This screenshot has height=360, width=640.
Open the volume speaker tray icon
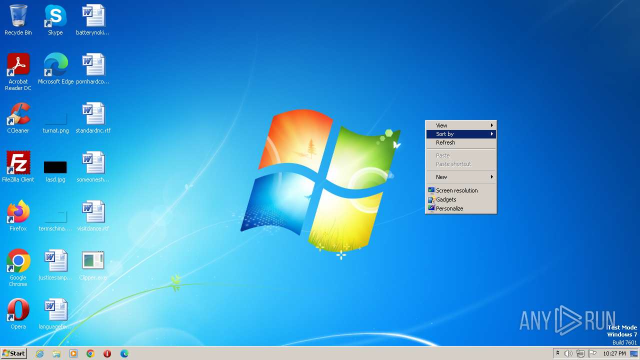568,353
